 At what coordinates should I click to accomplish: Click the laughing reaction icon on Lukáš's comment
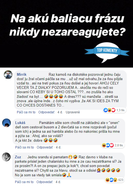tap(104, 145)
